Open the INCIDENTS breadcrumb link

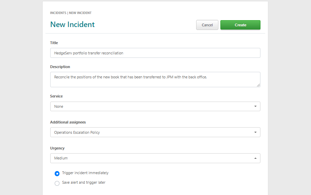pyautogui.click(x=58, y=13)
